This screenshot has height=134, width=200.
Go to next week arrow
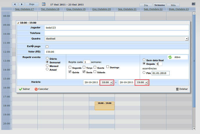click(21, 4)
